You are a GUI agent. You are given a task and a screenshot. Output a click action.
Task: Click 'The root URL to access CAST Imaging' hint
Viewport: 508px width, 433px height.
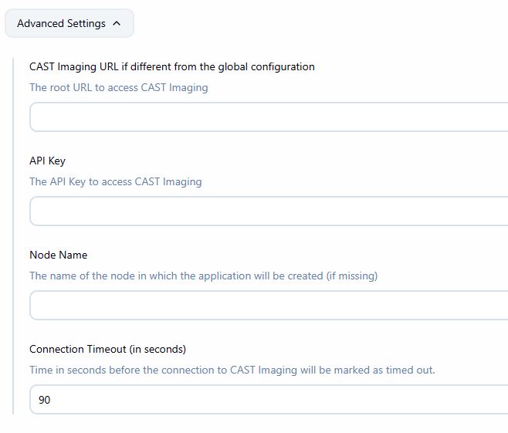pyautogui.click(x=118, y=87)
